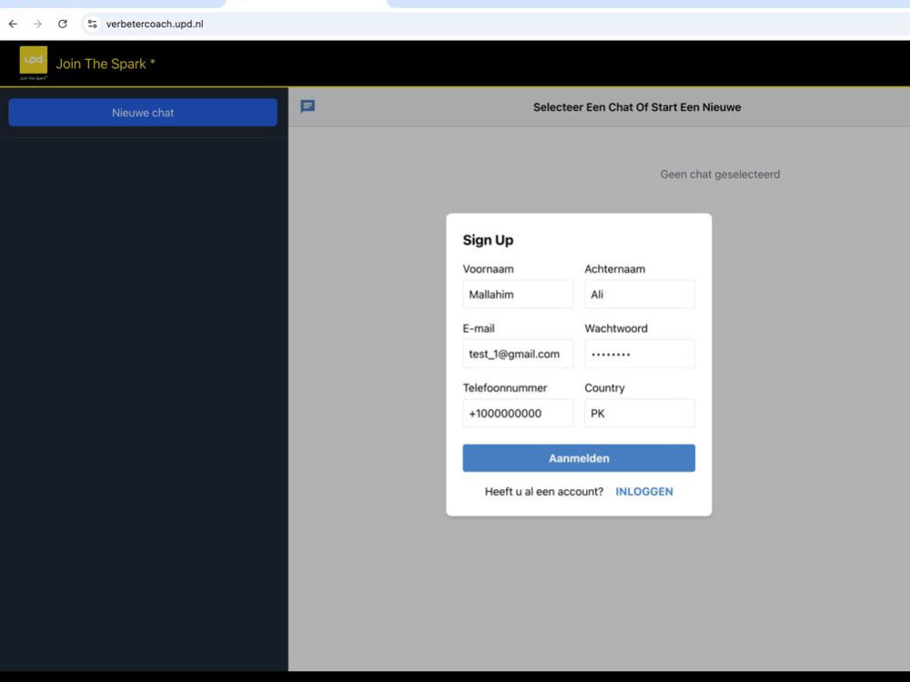Focus the Wachtwoord password field

pyautogui.click(x=640, y=354)
